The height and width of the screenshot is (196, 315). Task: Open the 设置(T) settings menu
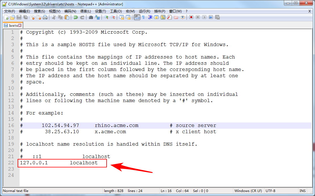point(100,11)
